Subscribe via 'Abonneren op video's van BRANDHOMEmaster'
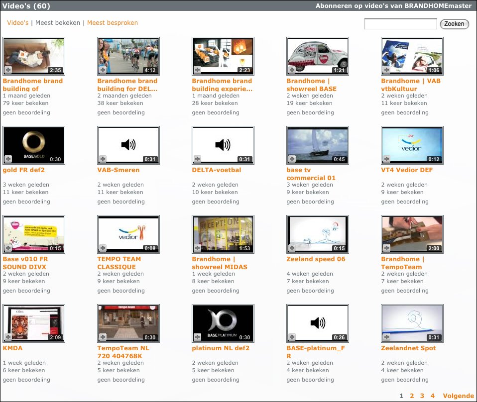Viewport: 477px width, 402px height. [393, 6]
